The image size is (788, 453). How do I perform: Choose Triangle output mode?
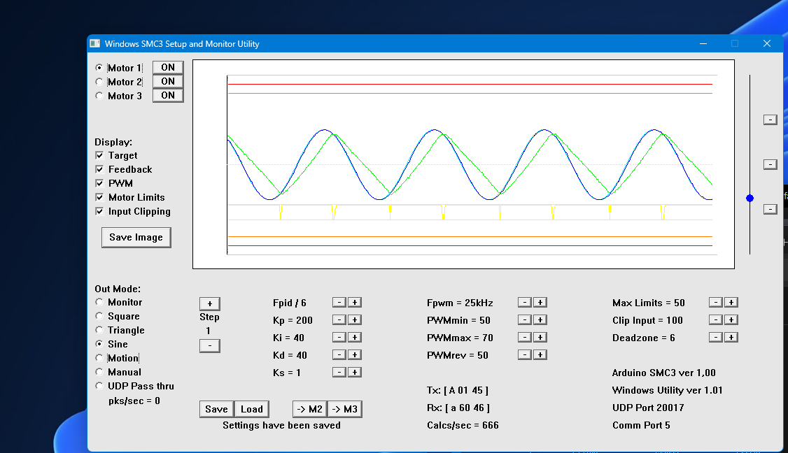[99, 330]
